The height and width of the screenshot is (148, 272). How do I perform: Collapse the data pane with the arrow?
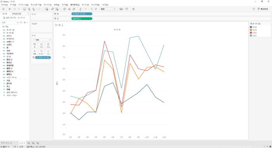tap(28, 14)
